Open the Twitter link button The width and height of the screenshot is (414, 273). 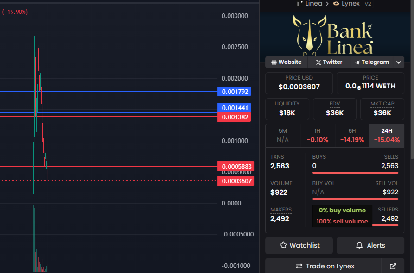329,62
